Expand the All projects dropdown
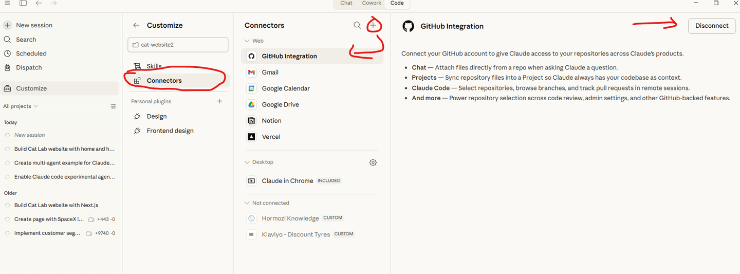Image resolution: width=740 pixels, height=274 pixels. point(21,106)
